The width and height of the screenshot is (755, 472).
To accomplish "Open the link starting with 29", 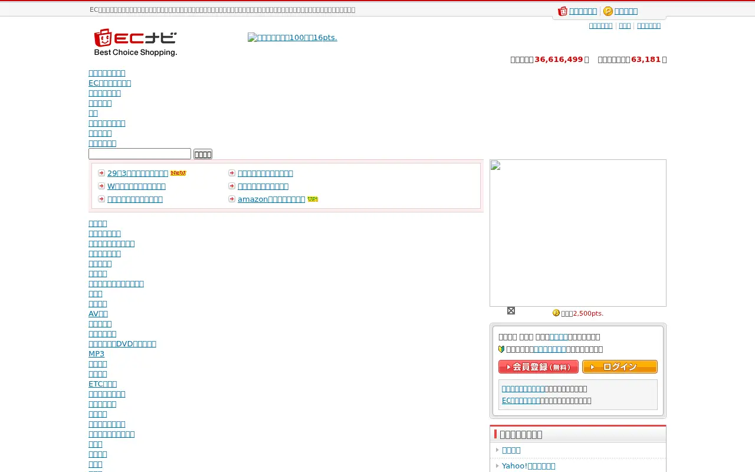I will tap(138, 173).
